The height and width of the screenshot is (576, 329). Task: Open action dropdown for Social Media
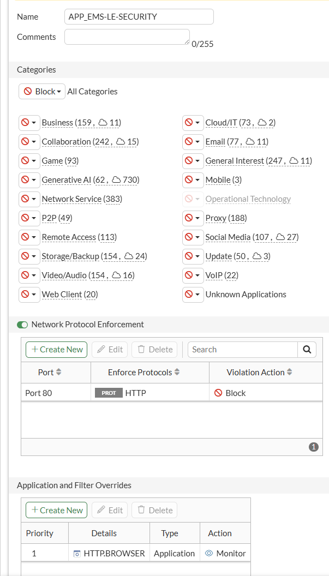(x=193, y=237)
